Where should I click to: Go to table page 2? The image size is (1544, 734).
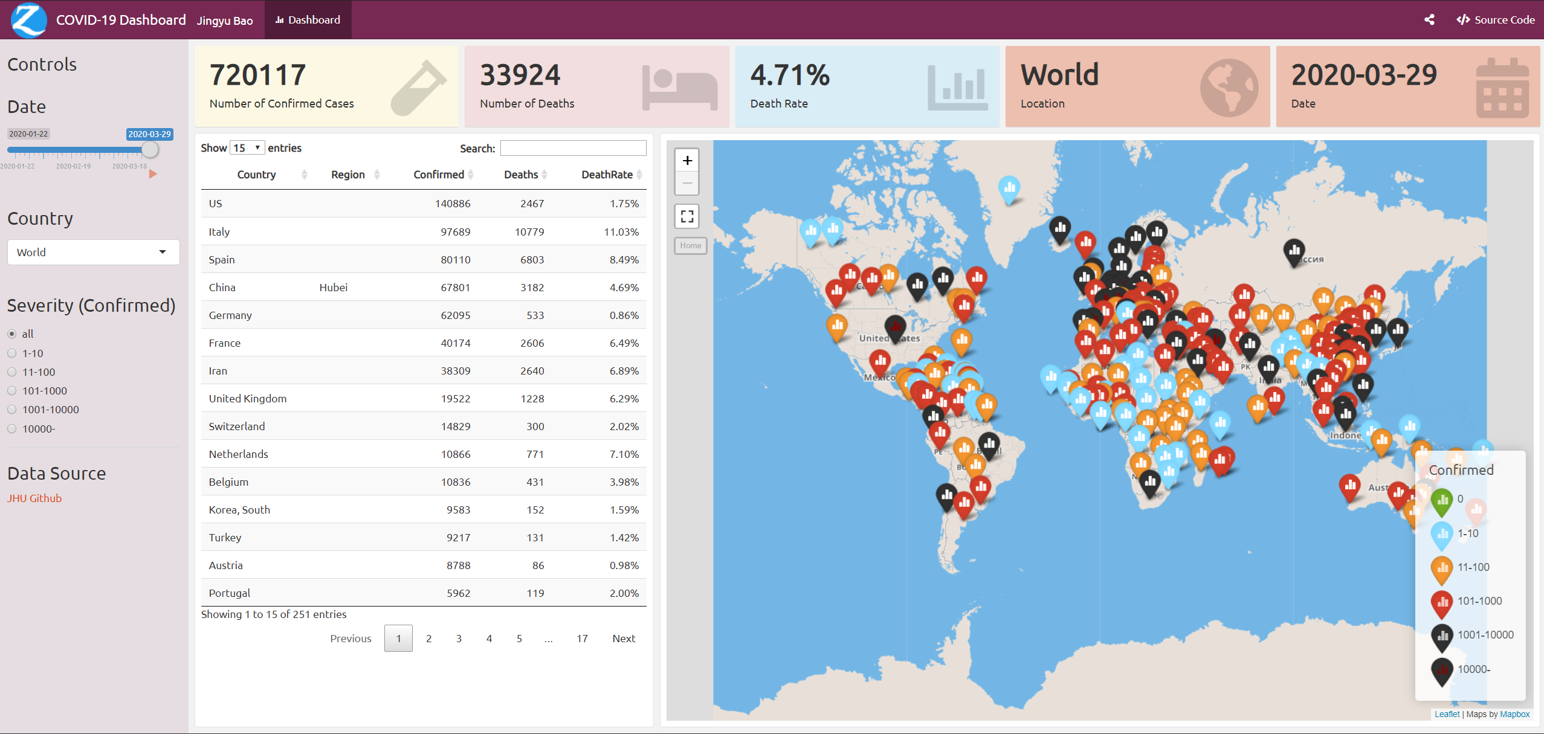tap(428, 639)
